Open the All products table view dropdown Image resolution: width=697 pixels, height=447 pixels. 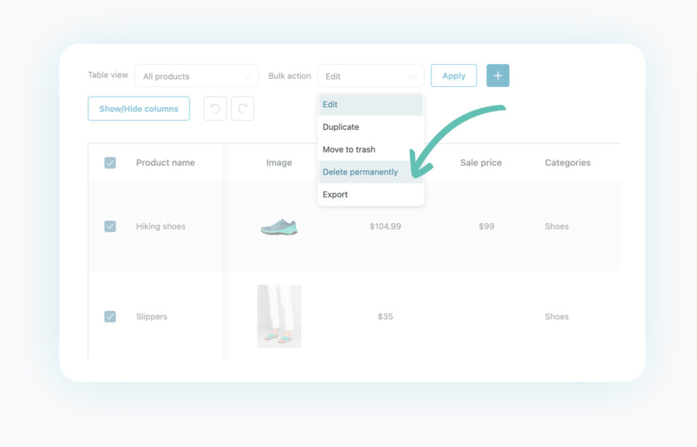[x=197, y=76]
